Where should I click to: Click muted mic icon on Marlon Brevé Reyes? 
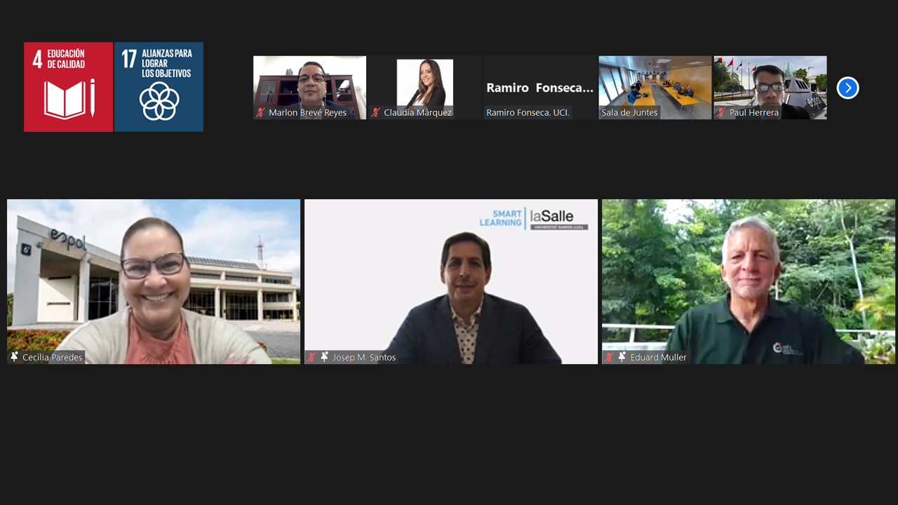coord(260,112)
